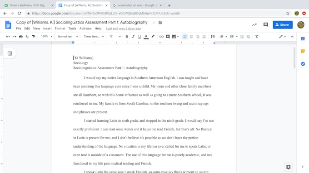The image size is (309, 173).
Task: Set right text alignment
Action: click(x=198, y=37)
